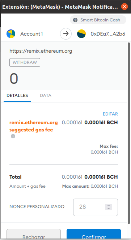Switch to the DATA tab
131x240 pixels.
[46, 95]
